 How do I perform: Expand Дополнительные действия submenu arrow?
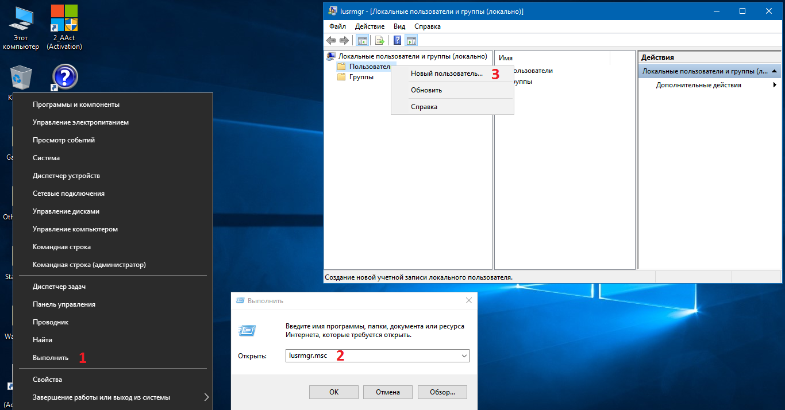point(775,85)
